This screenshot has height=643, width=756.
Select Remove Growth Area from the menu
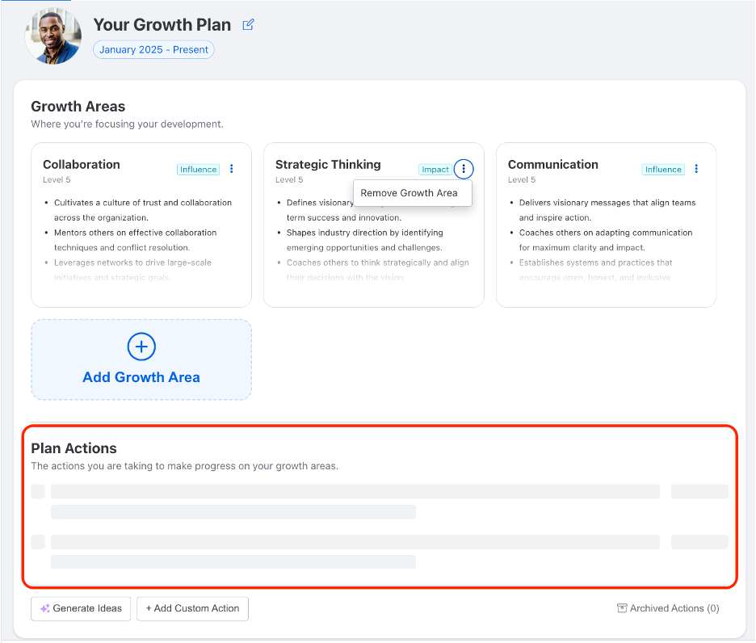[409, 193]
